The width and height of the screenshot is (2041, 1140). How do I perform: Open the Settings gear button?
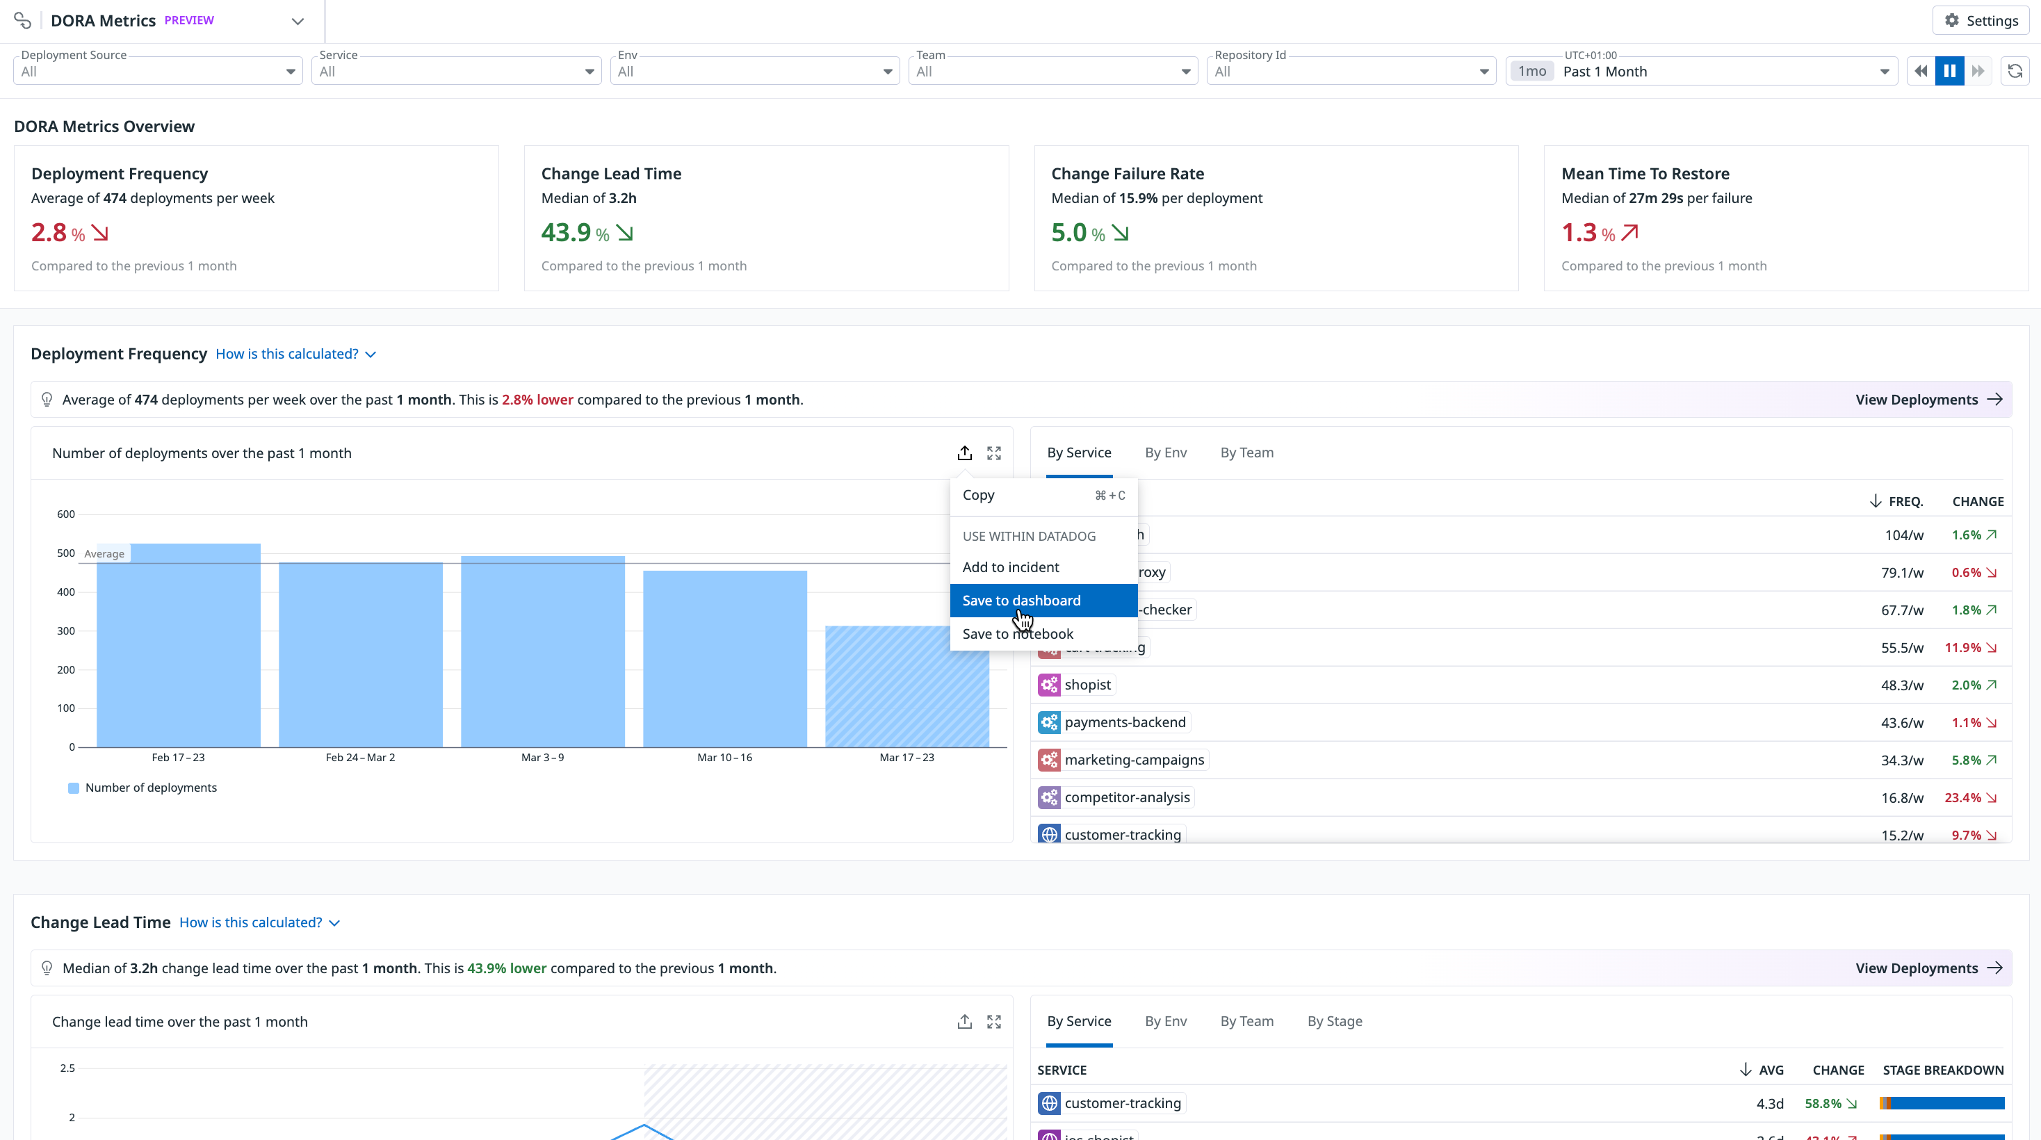point(1981,21)
